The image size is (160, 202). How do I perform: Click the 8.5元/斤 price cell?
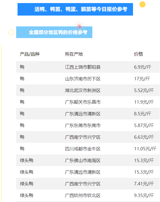point(142,114)
